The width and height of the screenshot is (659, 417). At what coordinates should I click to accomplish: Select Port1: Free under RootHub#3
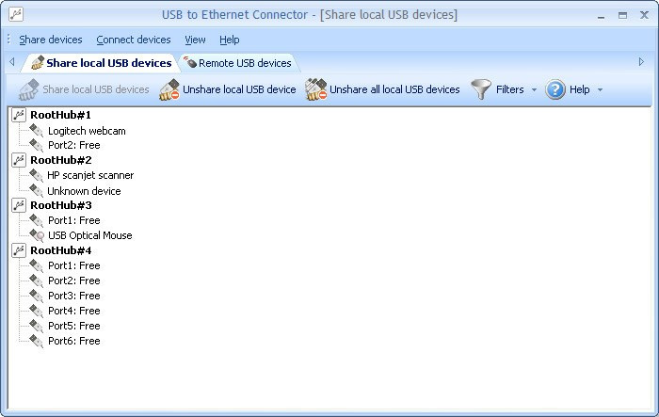click(74, 220)
